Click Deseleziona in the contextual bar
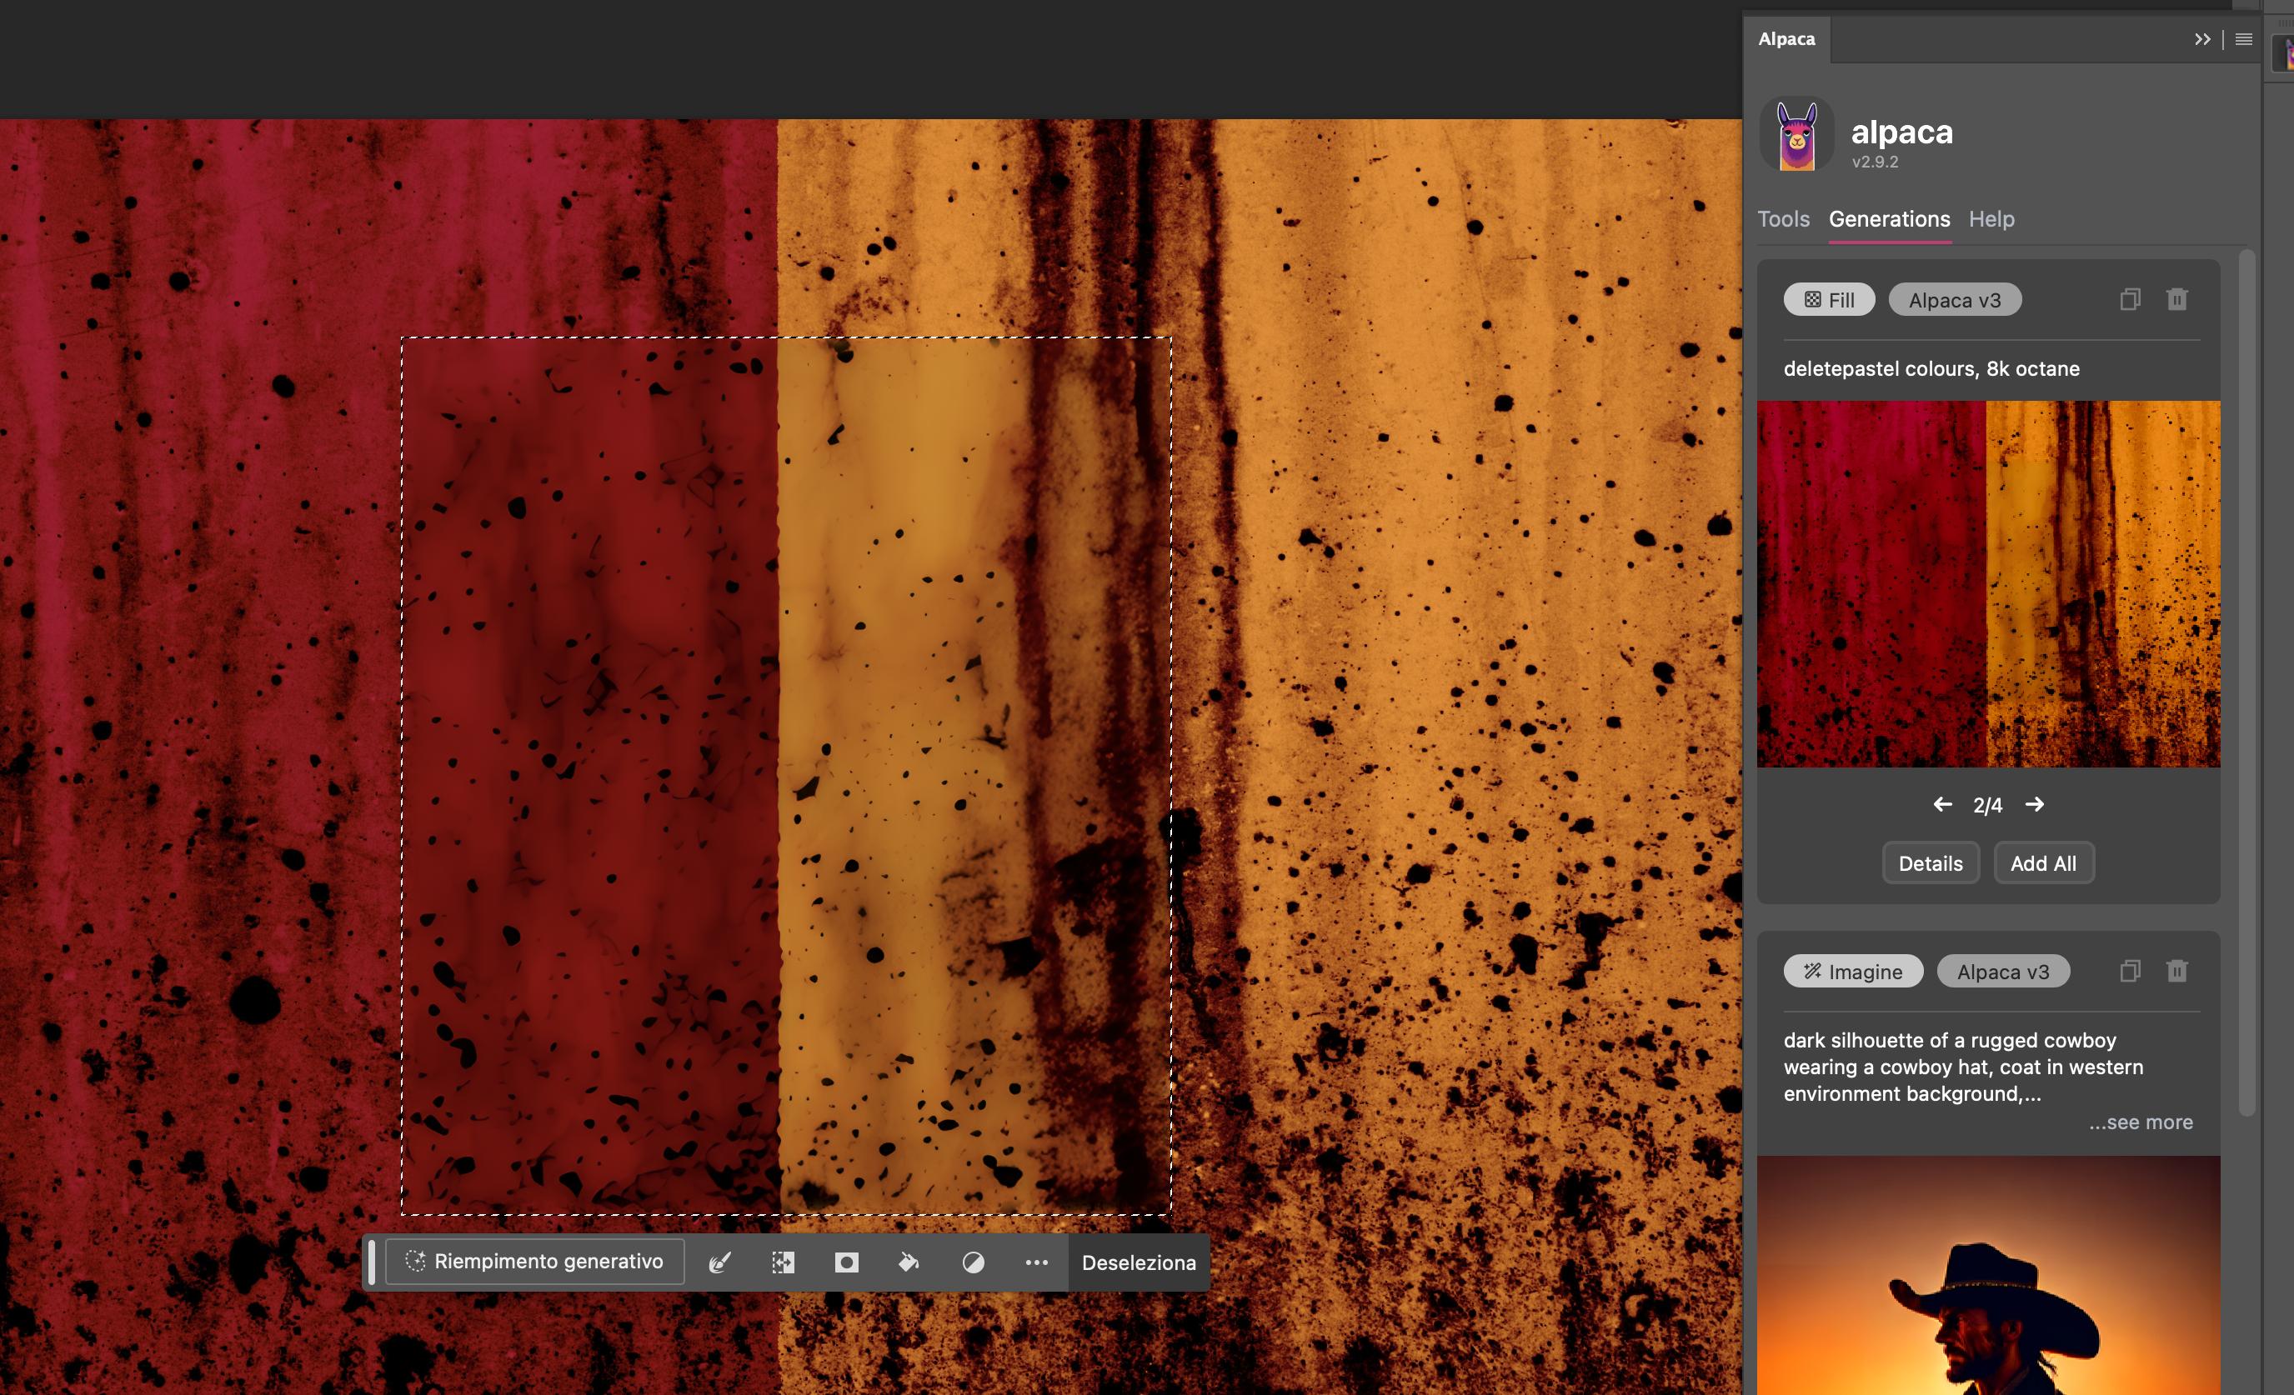Screen dimensions: 2294x1395 [x=1138, y=1262]
